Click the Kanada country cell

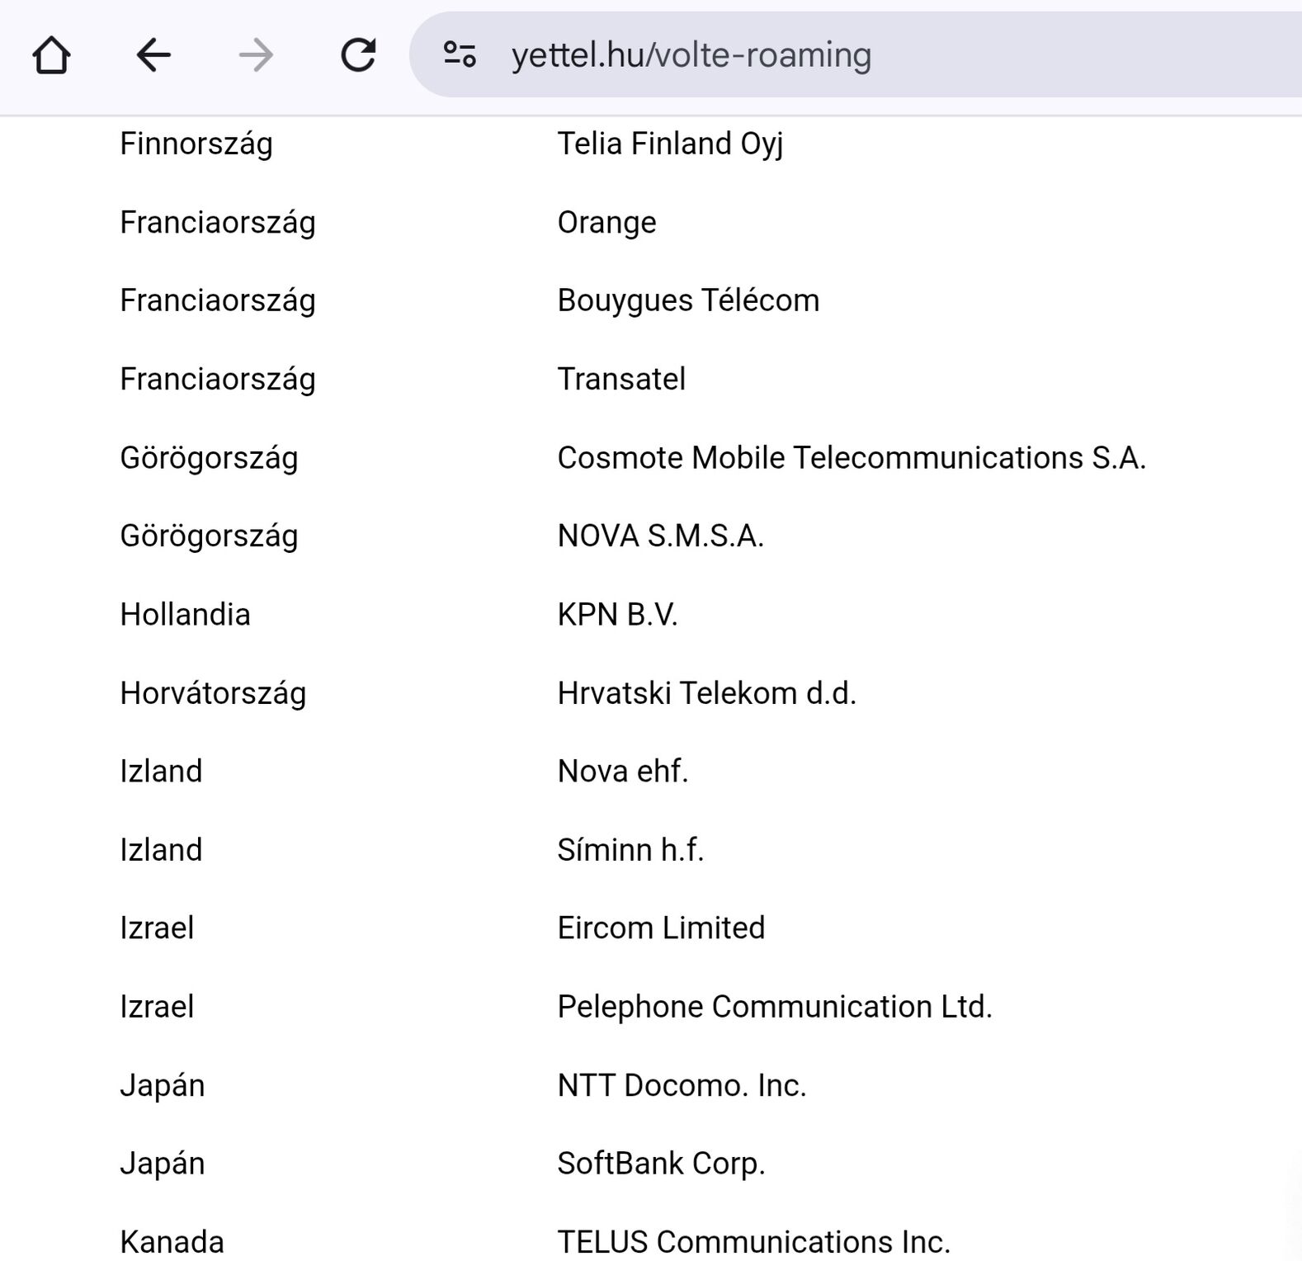click(x=172, y=1242)
